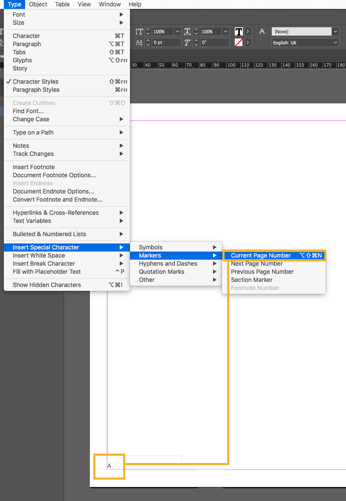346x501 pixels.
Task: Open the Object menu in menu bar
Action: (38, 4)
